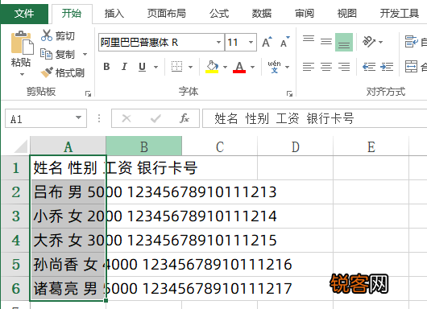Open orientation dropdown arrow
This screenshot has width=427, height=309.
coord(381,42)
